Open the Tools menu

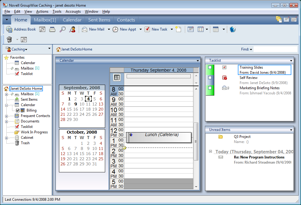(57, 11)
